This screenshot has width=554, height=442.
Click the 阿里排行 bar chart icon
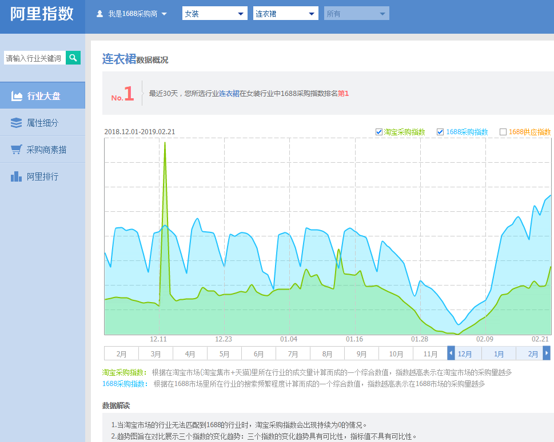click(17, 176)
